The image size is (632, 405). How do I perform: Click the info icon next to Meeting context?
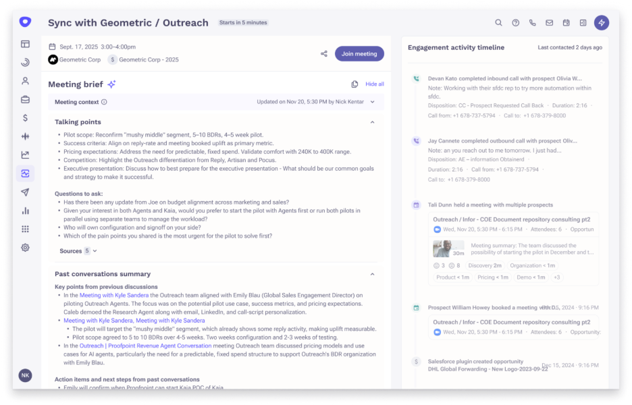pyautogui.click(x=104, y=102)
